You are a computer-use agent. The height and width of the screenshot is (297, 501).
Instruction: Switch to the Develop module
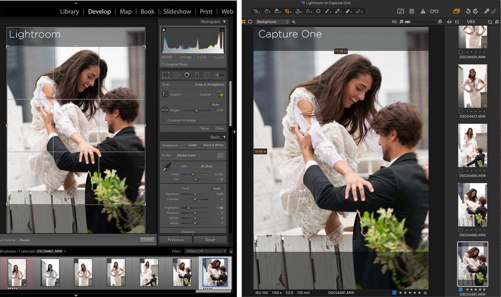click(x=100, y=11)
